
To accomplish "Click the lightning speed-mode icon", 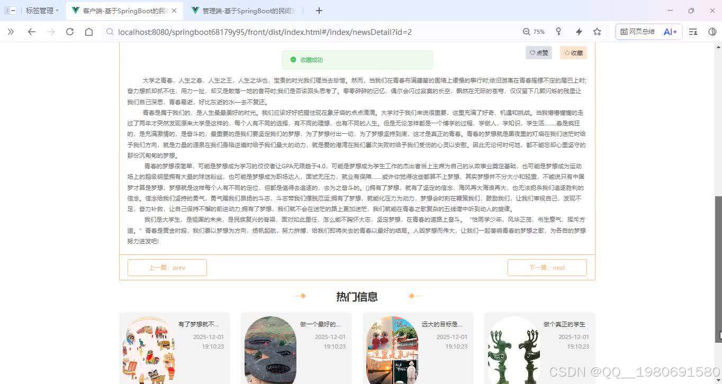I will coord(579,32).
